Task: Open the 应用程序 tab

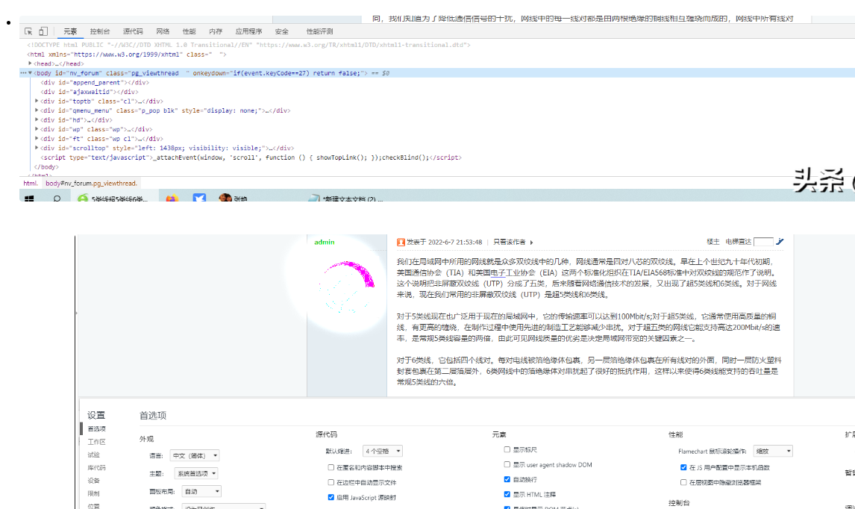Action: pos(248,31)
